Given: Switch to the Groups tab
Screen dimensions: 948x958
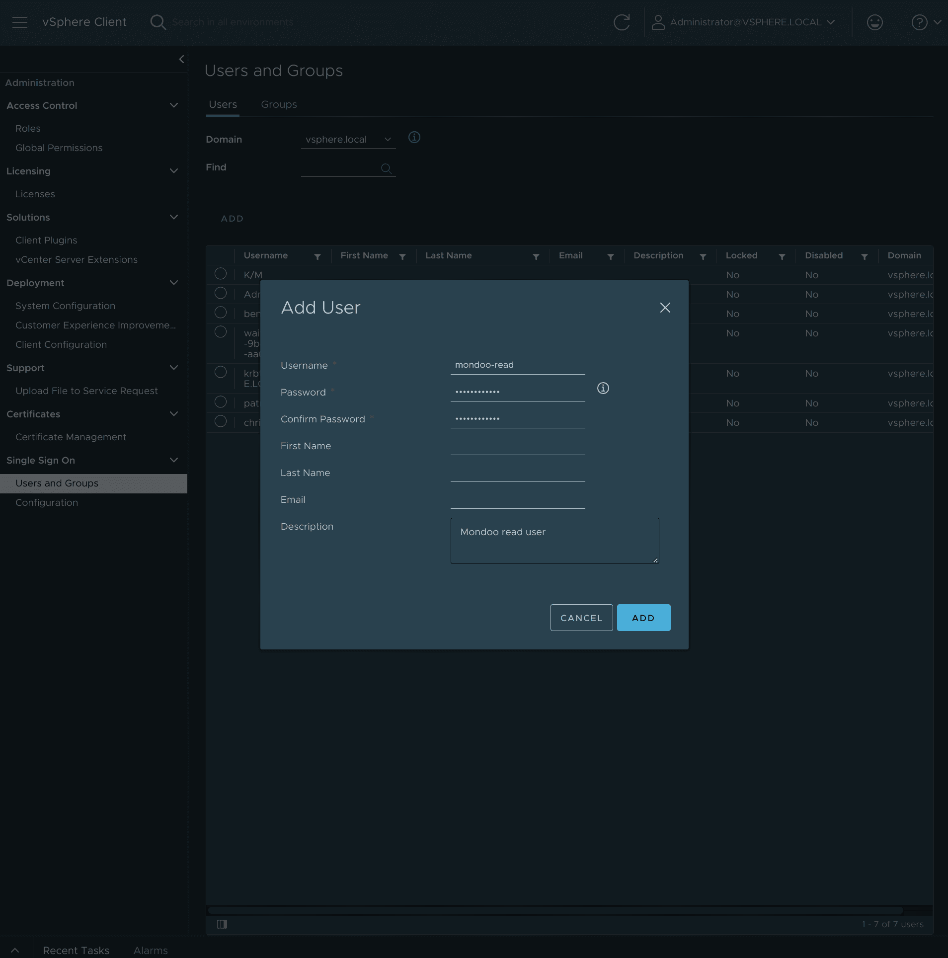Looking at the screenshot, I should click(278, 104).
